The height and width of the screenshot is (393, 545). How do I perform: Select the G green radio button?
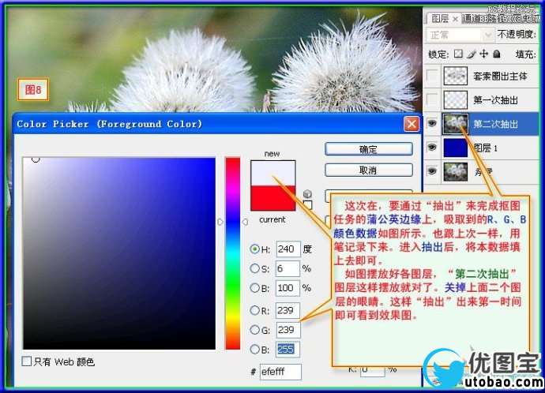point(255,329)
